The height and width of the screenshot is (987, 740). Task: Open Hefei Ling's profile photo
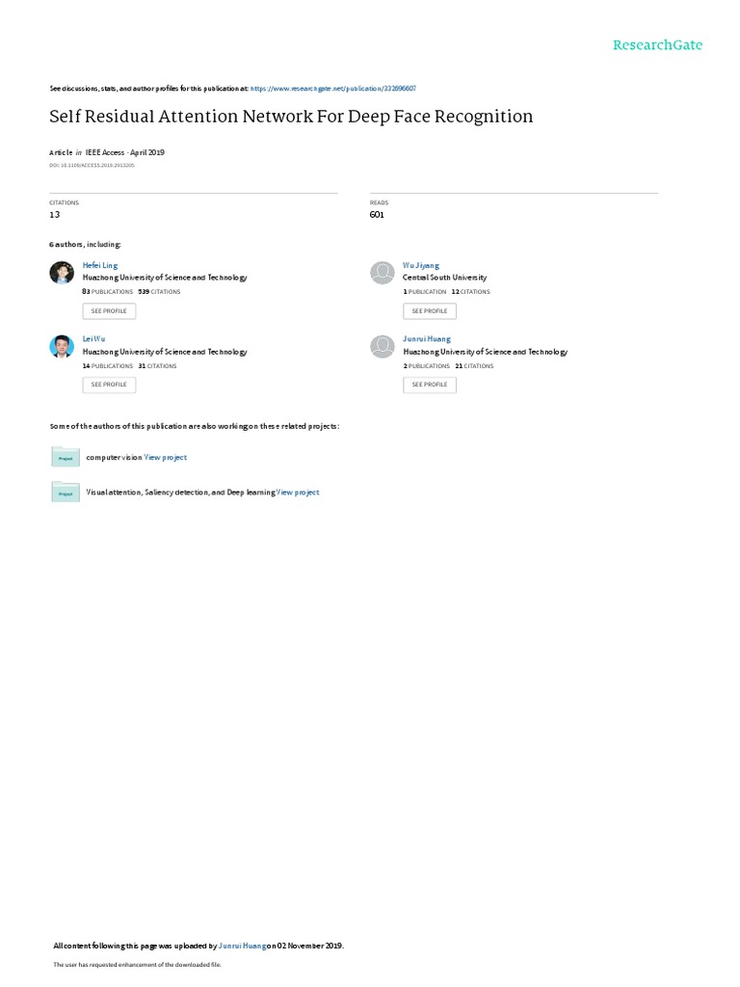62,273
